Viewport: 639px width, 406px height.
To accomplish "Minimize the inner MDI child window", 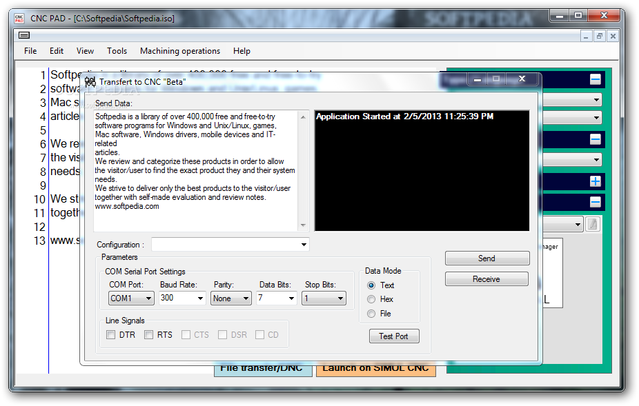I will tap(586, 37).
